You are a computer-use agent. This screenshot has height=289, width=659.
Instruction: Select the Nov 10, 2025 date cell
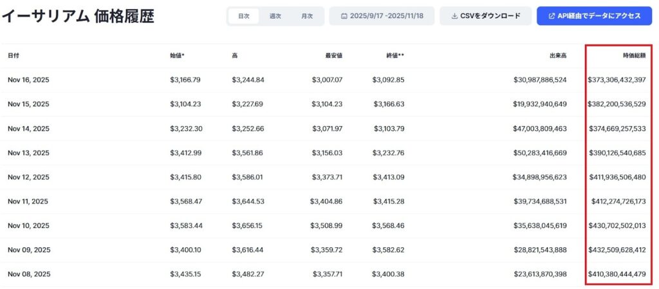point(28,225)
